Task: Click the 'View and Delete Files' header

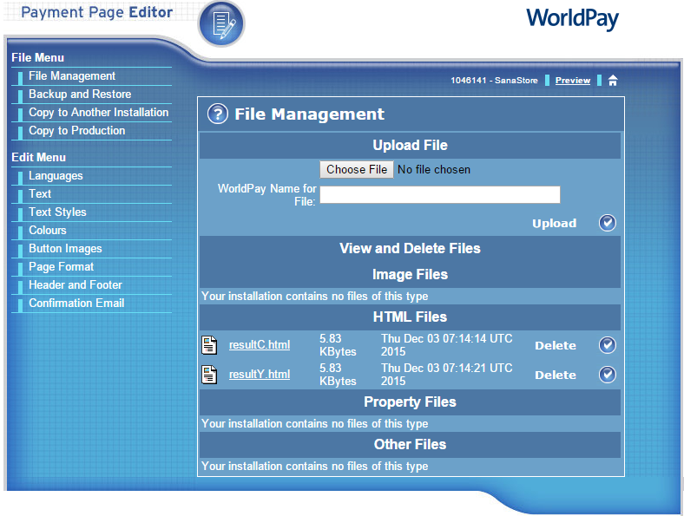Action: [410, 248]
